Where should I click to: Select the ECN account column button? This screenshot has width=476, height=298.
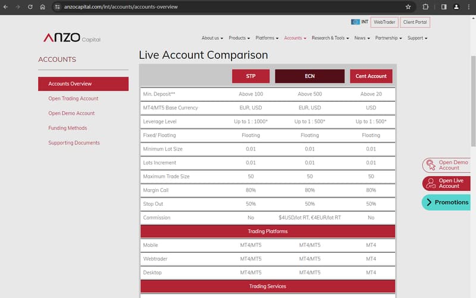point(309,76)
